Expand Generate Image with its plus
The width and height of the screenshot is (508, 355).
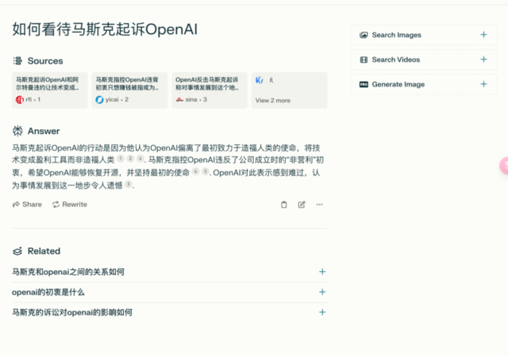[x=483, y=84]
